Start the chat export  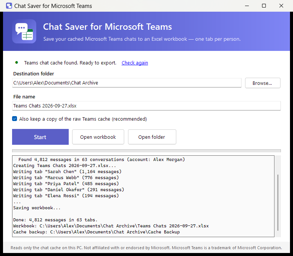click(40, 137)
